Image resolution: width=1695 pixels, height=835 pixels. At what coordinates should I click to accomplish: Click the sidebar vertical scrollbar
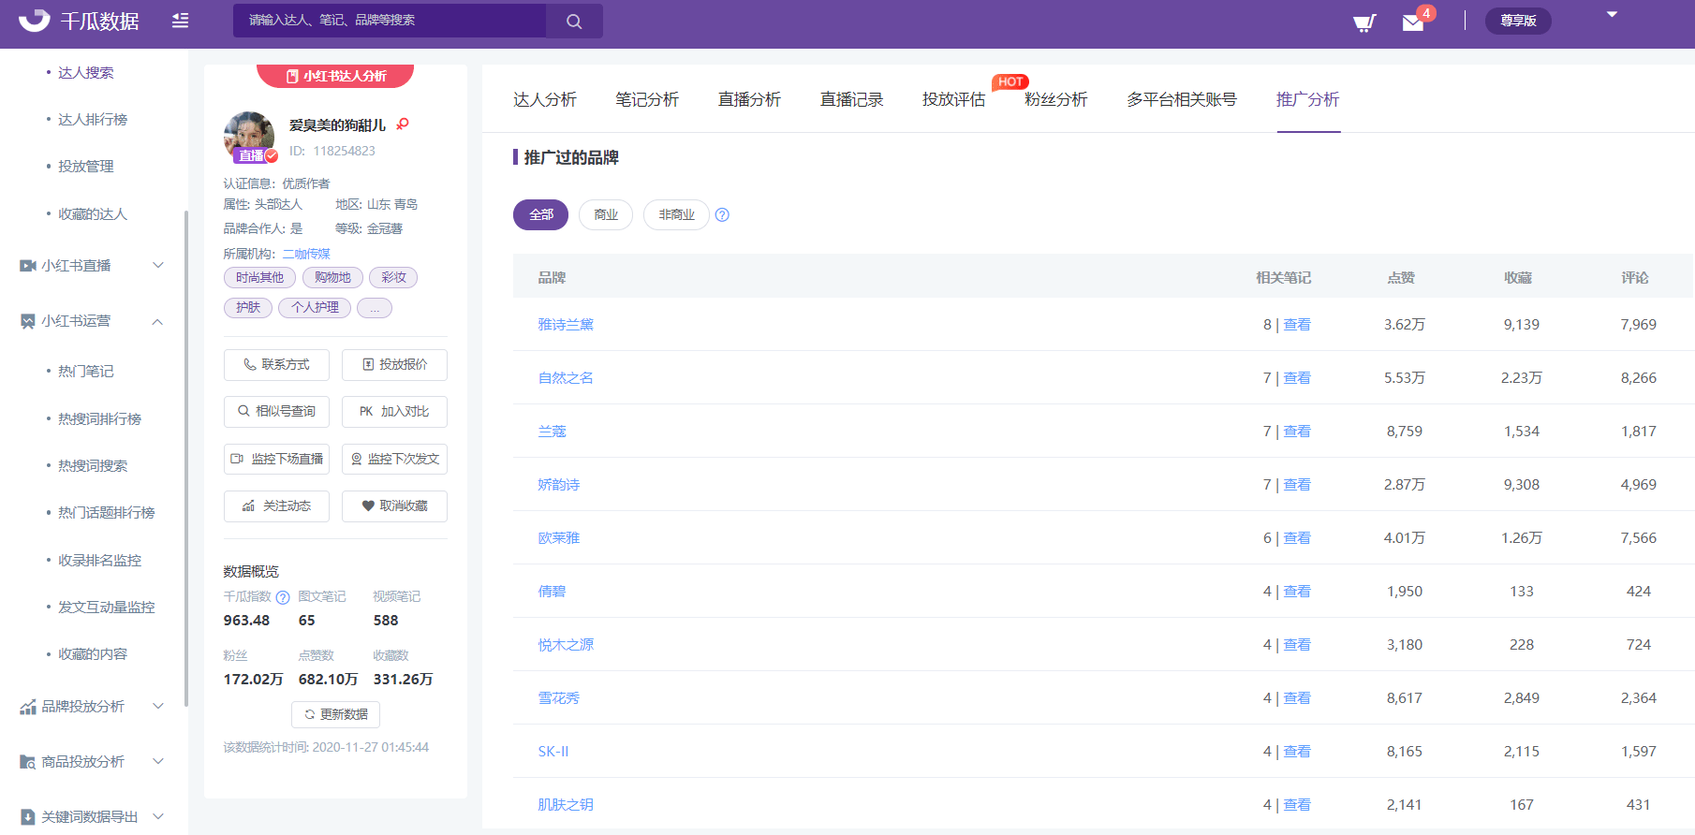[x=186, y=457]
